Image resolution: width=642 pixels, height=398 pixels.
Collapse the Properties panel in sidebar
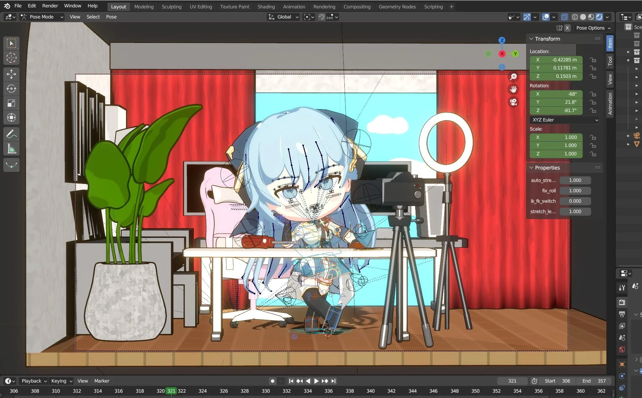coord(531,168)
